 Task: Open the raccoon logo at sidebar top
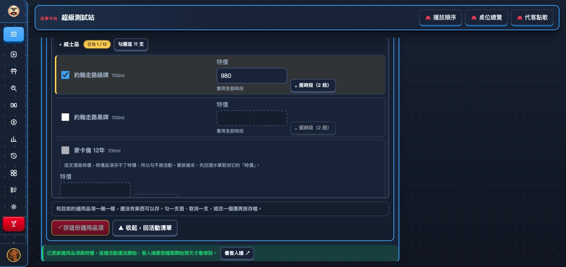(x=14, y=11)
